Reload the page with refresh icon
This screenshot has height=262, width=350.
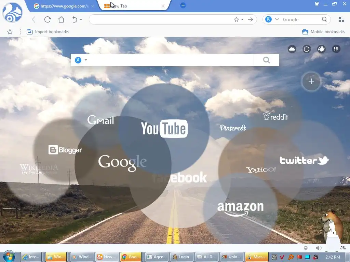(x=48, y=19)
